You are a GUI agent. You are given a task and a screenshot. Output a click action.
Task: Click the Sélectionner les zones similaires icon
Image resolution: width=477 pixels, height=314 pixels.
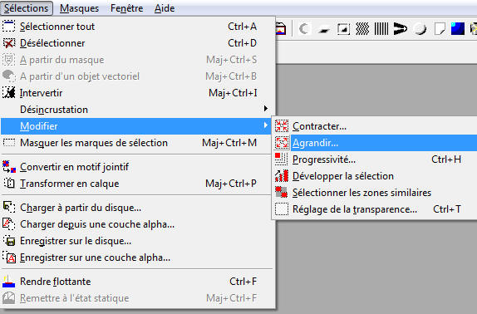pyautogui.click(x=282, y=193)
